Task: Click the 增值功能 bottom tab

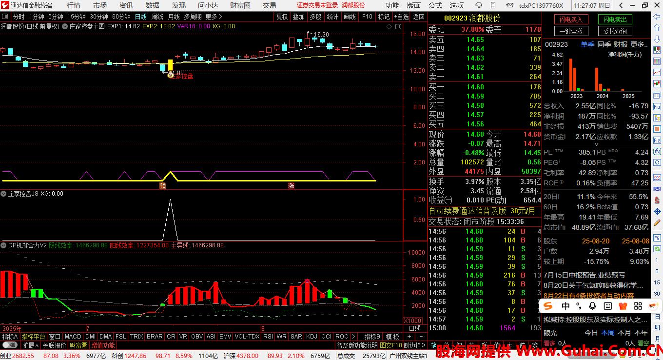Action: (x=103, y=345)
